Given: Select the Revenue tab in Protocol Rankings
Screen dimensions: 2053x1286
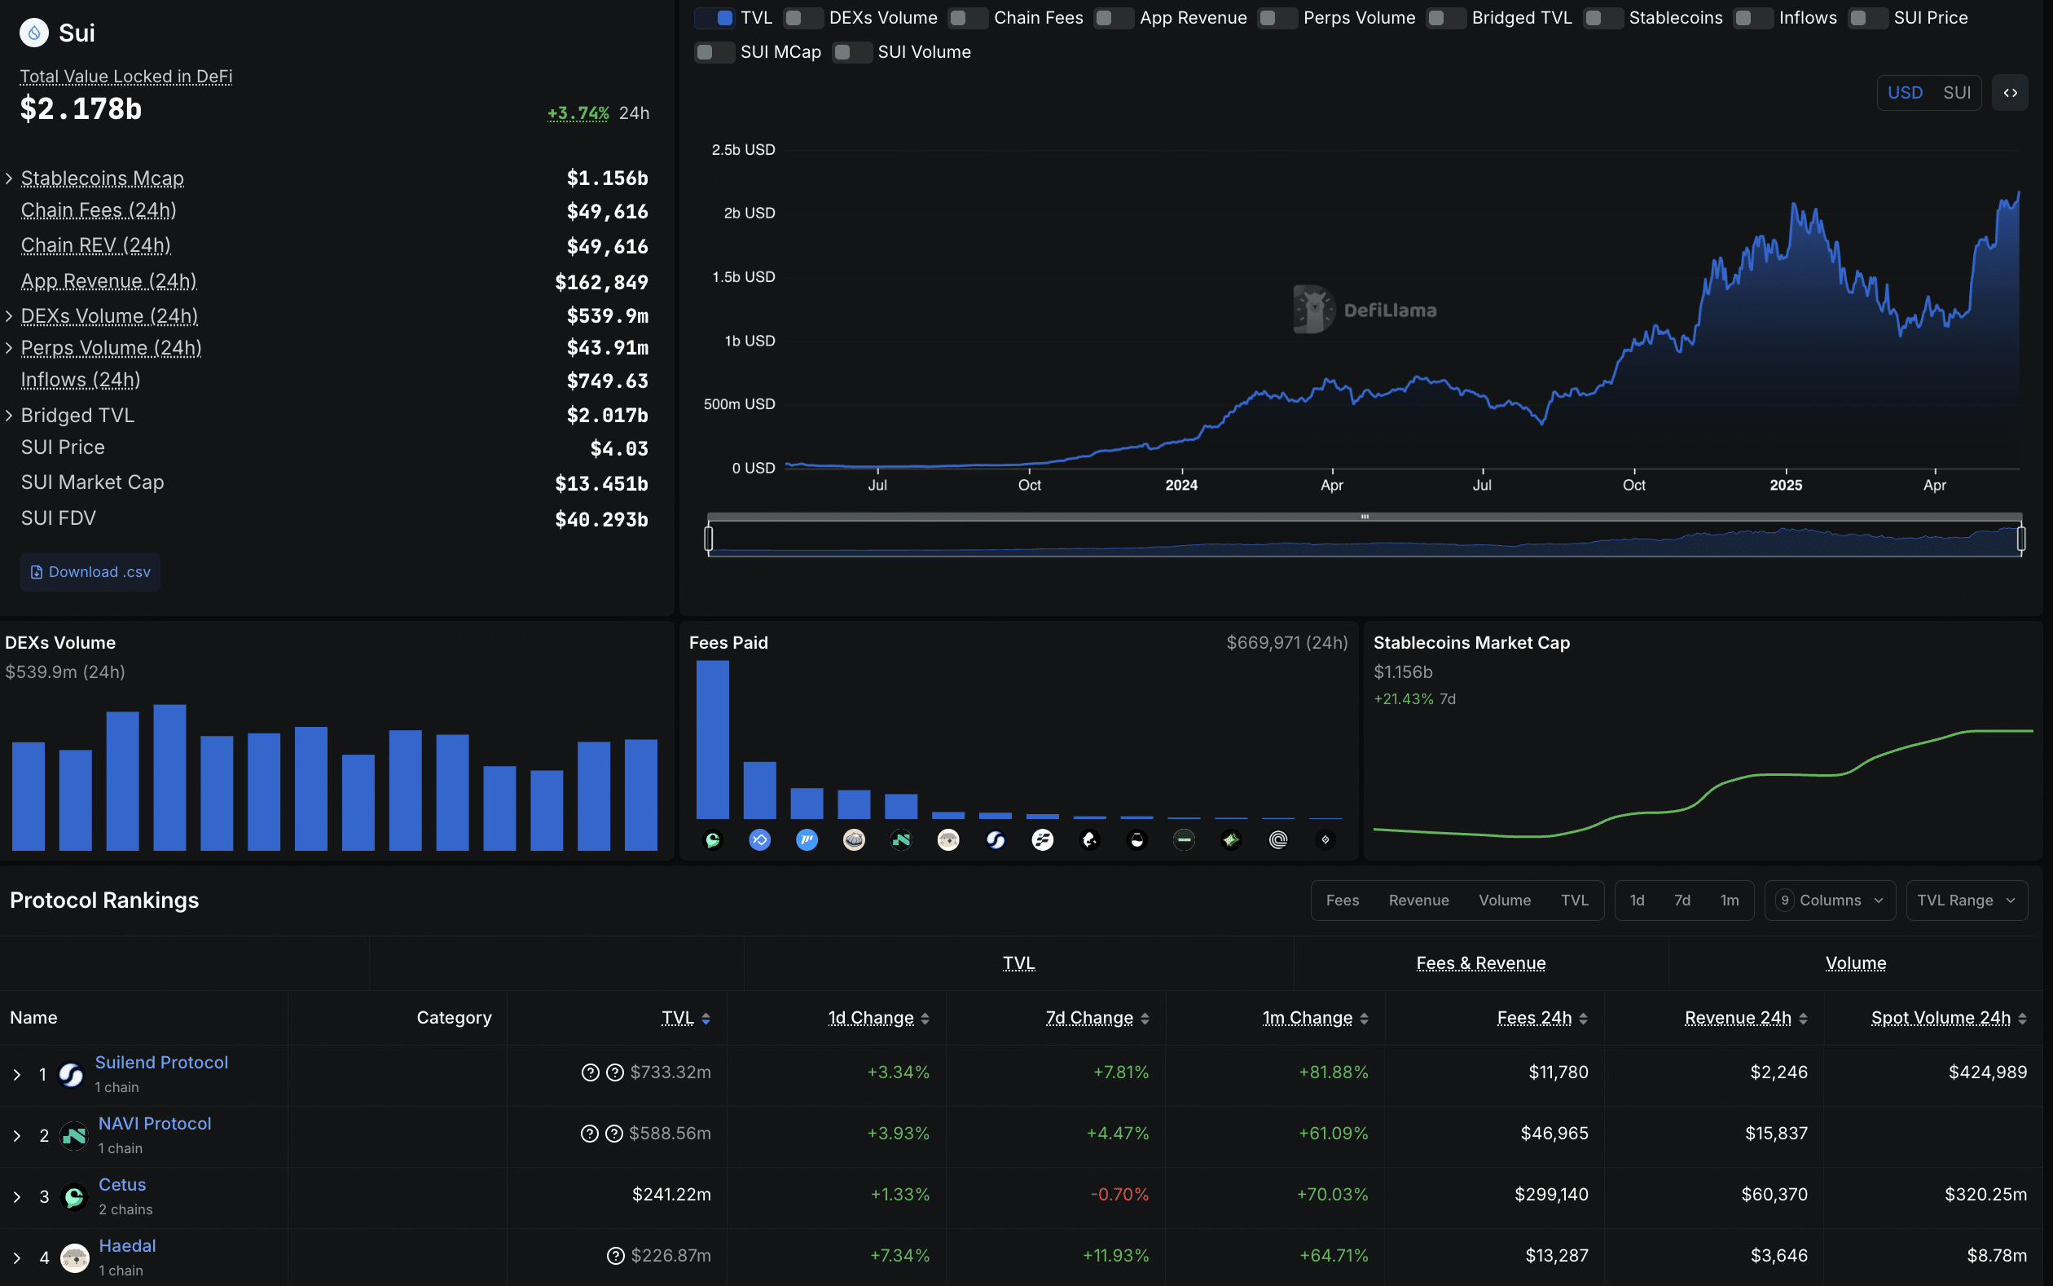Looking at the screenshot, I should click(1419, 901).
